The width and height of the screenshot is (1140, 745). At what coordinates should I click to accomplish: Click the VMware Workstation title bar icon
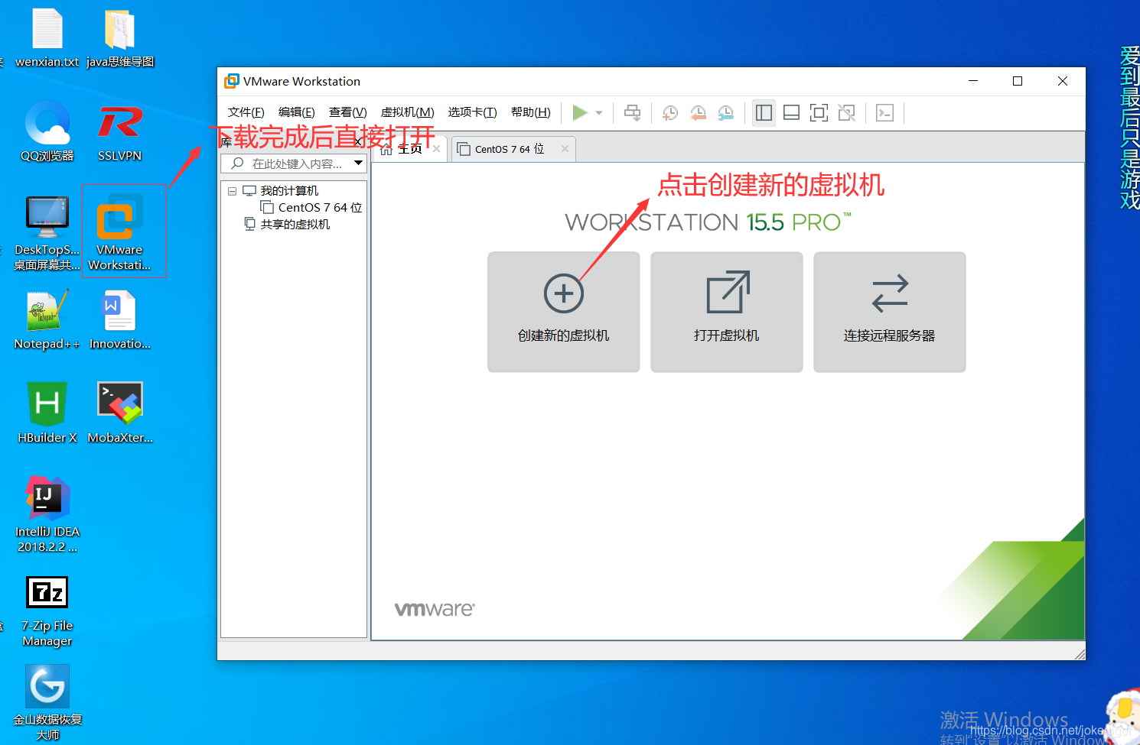coord(231,81)
